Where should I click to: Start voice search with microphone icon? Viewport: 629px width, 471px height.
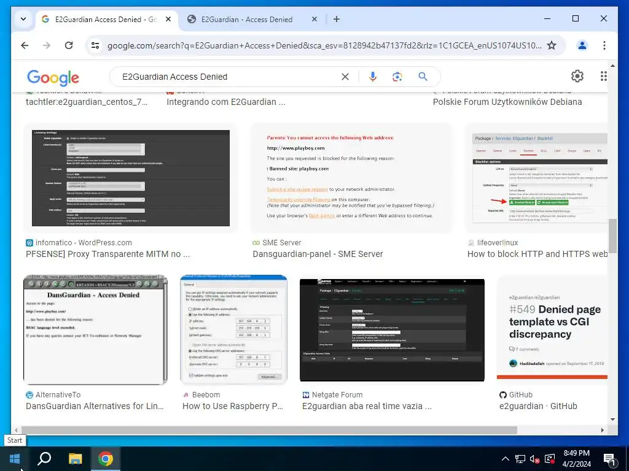pyautogui.click(x=373, y=77)
